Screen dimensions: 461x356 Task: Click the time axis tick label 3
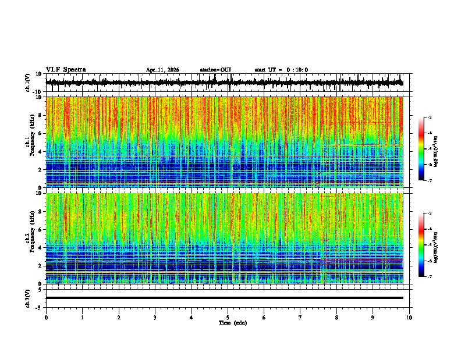point(155,318)
